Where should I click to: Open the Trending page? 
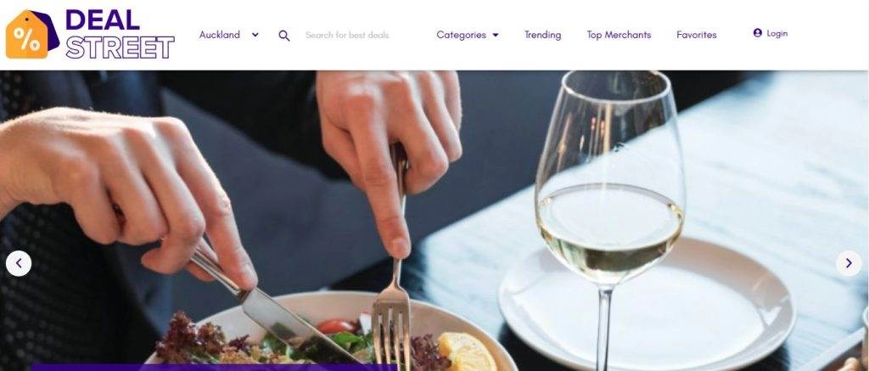(x=542, y=35)
